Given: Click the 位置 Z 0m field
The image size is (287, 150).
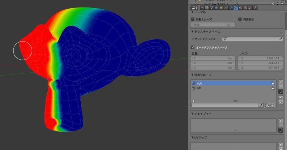Looking at the screenshot, I should coord(213,67).
